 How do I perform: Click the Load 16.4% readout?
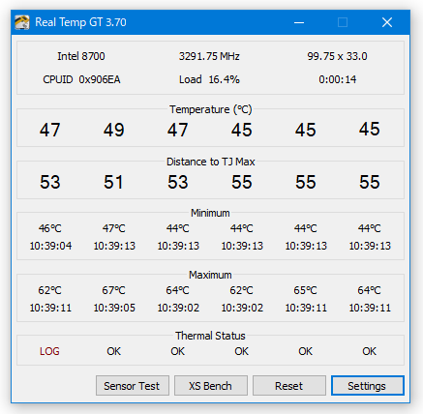(x=209, y=79)
